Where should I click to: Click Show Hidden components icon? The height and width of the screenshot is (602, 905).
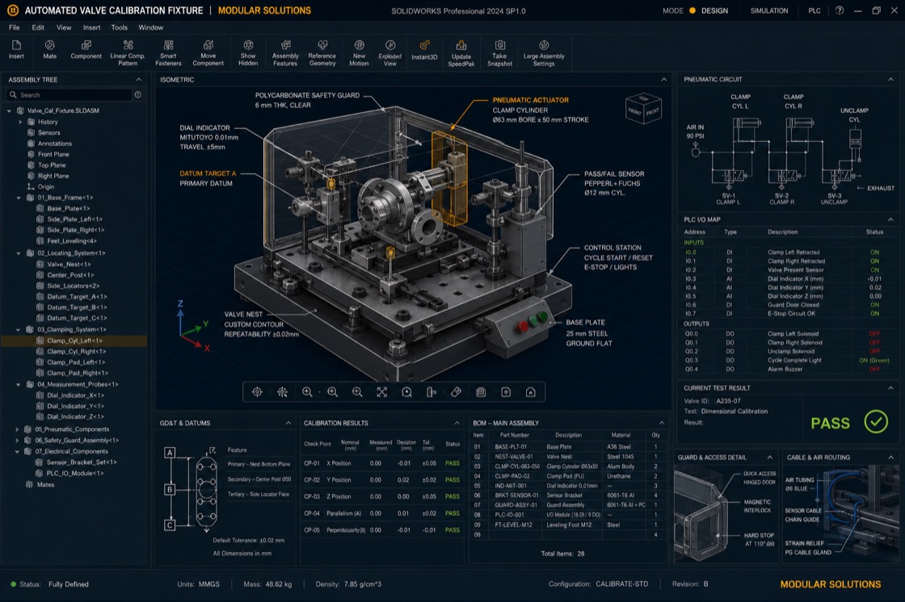coord(248,45)
